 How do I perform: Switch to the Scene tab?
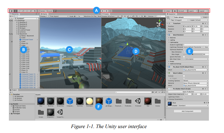coord(106,14)
